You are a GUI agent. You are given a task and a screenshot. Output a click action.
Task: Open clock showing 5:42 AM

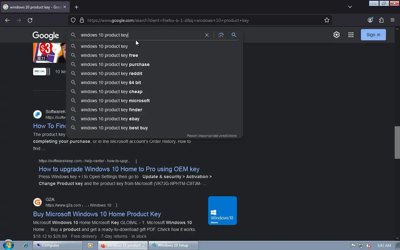point(384,246)
